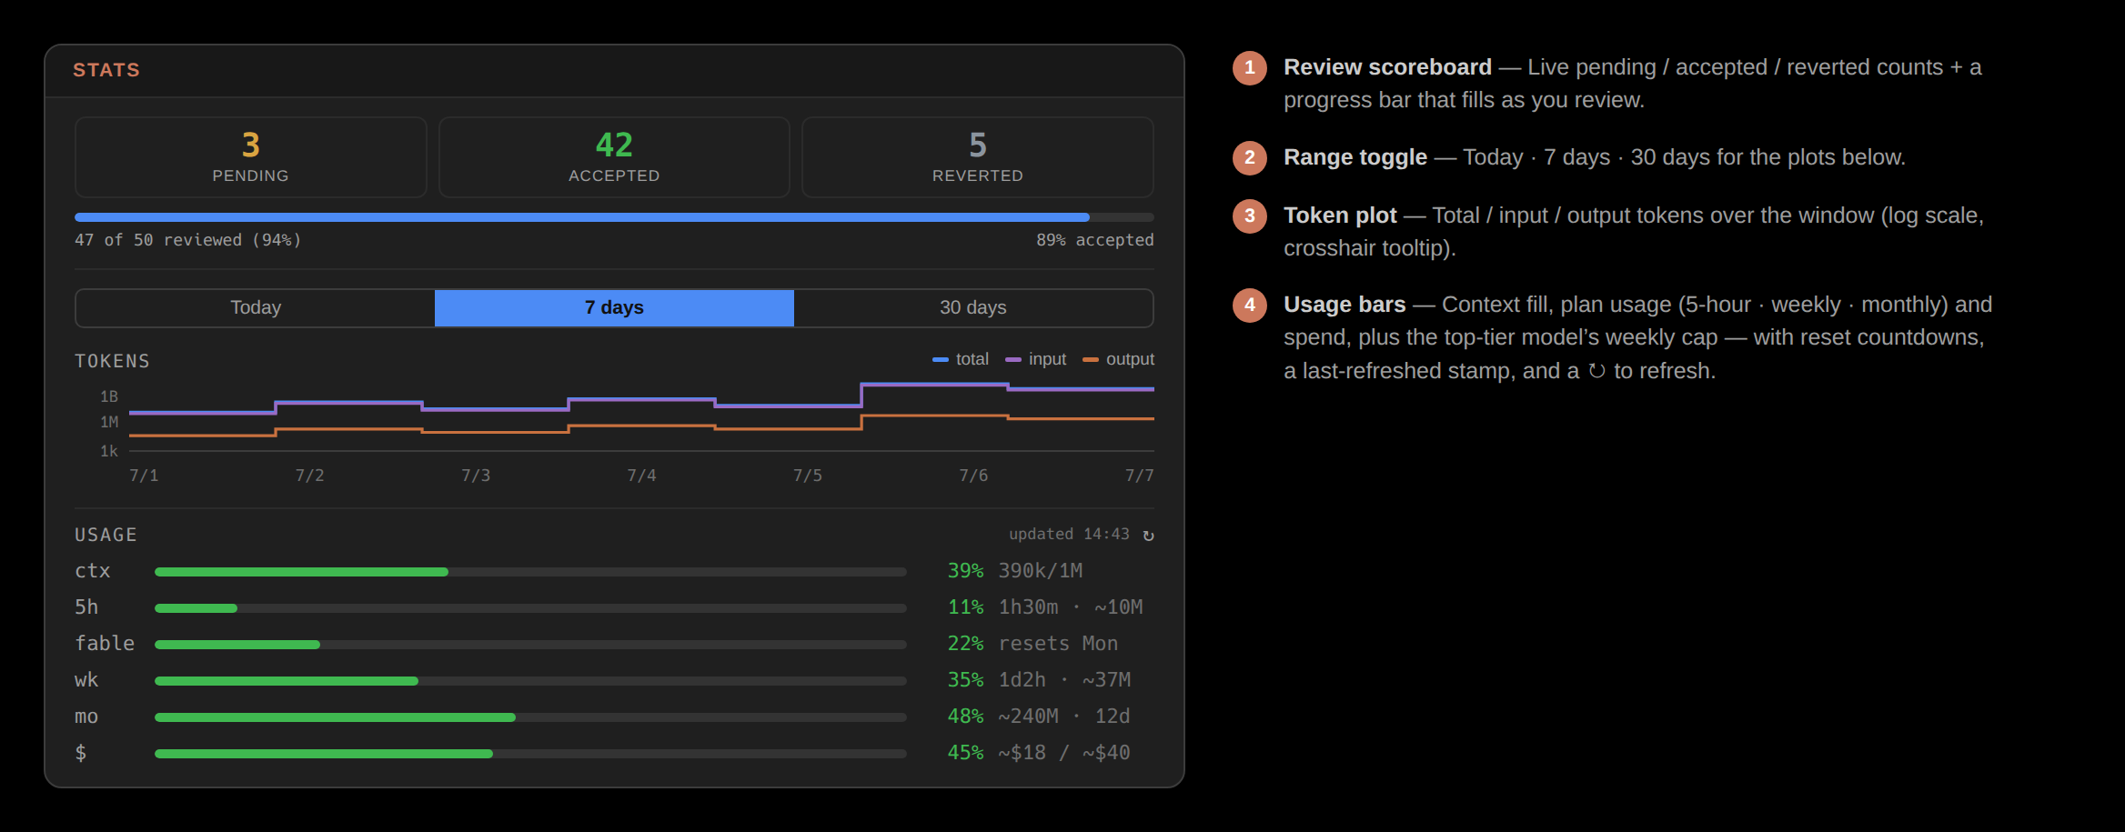Click the ctx context usage bar
The height and width of the screenshot is (832, 2125).
point(530,572)
